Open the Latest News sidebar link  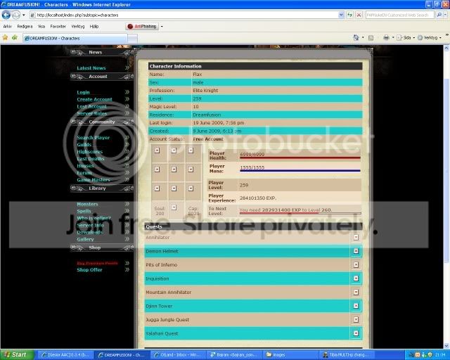[x=91, y=68]
